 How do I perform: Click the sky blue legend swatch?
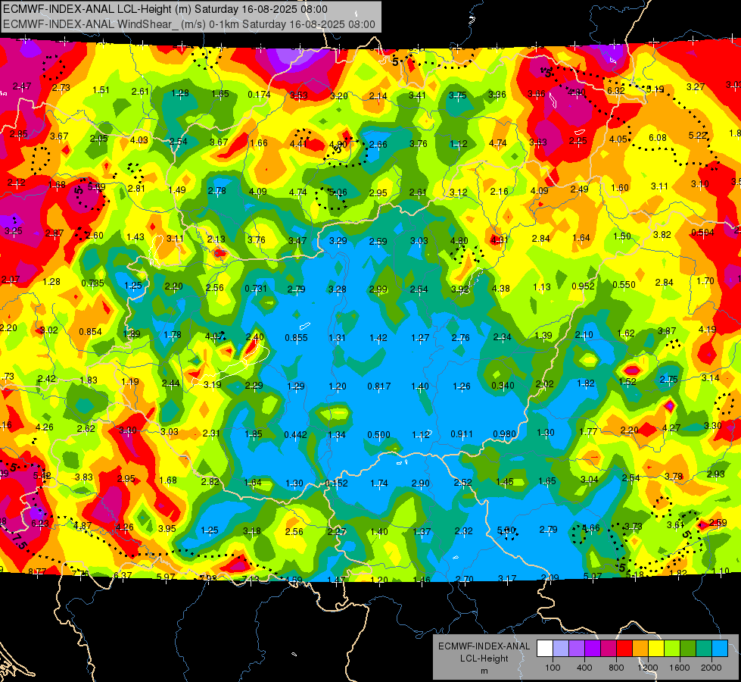point(719,649)
